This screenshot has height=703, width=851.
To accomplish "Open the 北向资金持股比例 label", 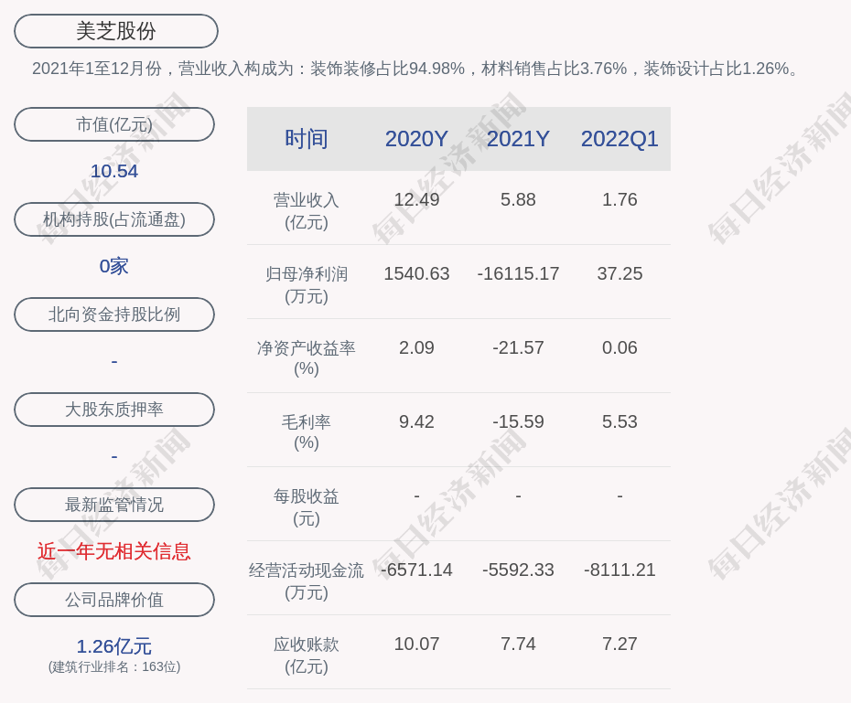I will click(114, 314).
